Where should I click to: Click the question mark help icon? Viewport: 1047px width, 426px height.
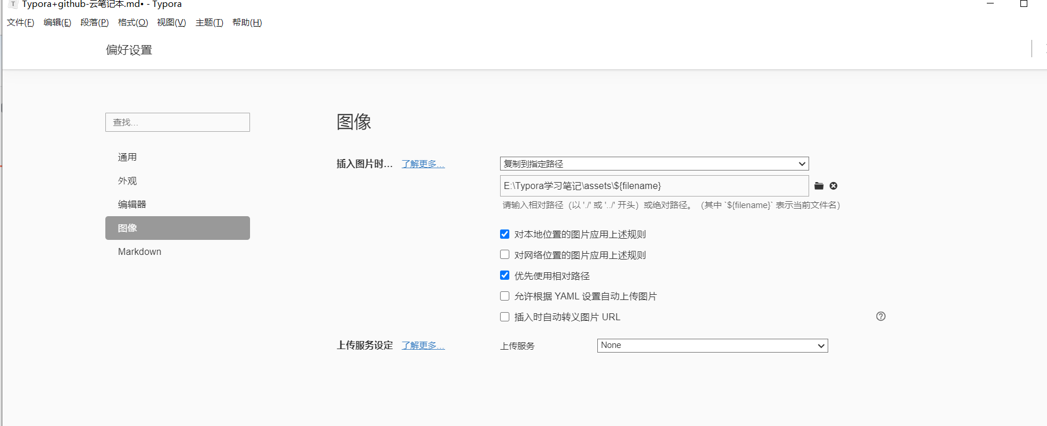coord(881,316)
